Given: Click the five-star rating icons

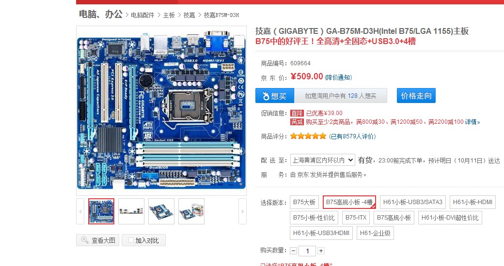Looking at the screenshot, I should click(308, 136).
